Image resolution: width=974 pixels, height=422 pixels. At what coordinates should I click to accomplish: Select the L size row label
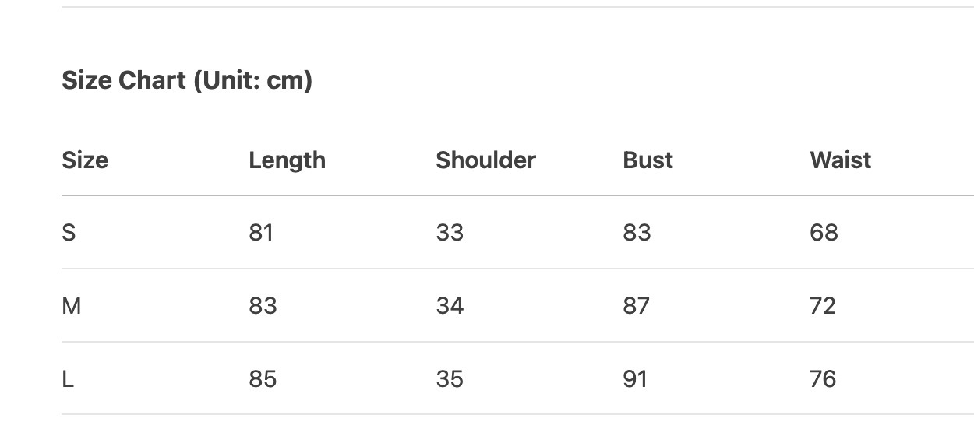coord(67,379)
